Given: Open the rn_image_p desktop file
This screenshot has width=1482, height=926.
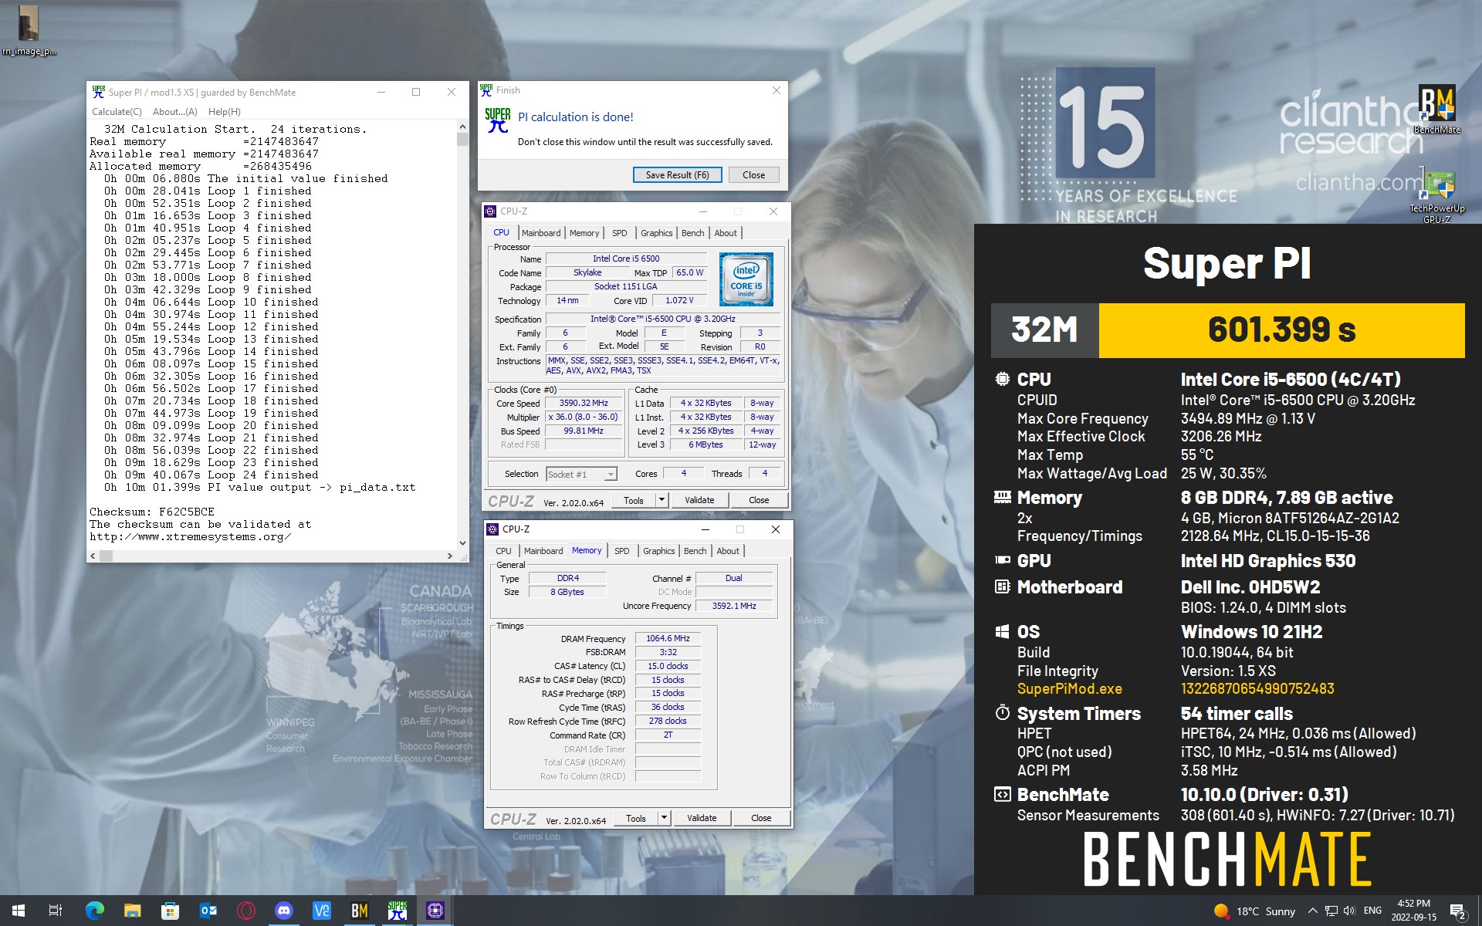Looking at the screenshot, I should click(x=29, y=31).
